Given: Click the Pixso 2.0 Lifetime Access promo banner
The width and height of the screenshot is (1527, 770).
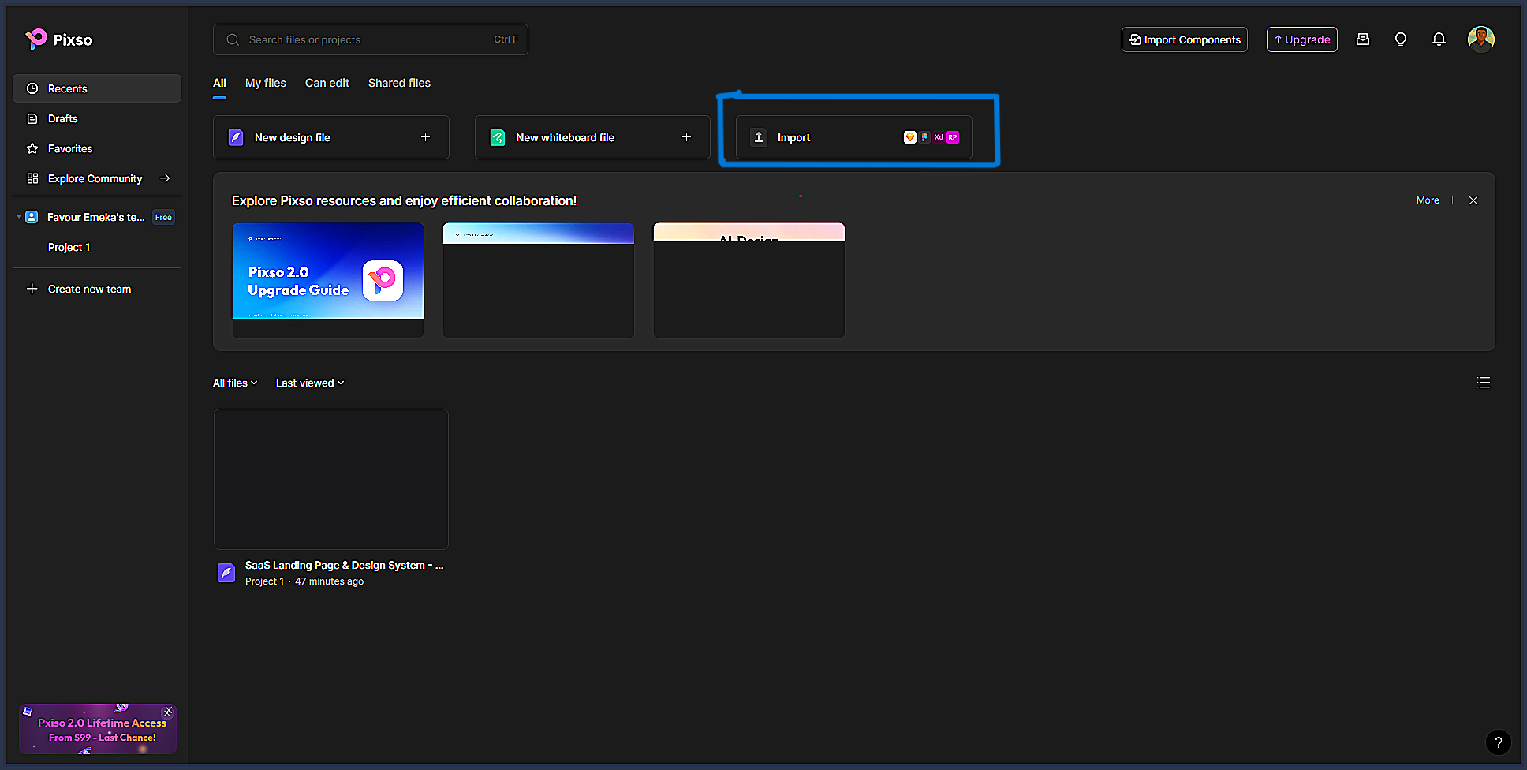Looking at the screenshot, I should pyautogui.click(x=98, y=729).
